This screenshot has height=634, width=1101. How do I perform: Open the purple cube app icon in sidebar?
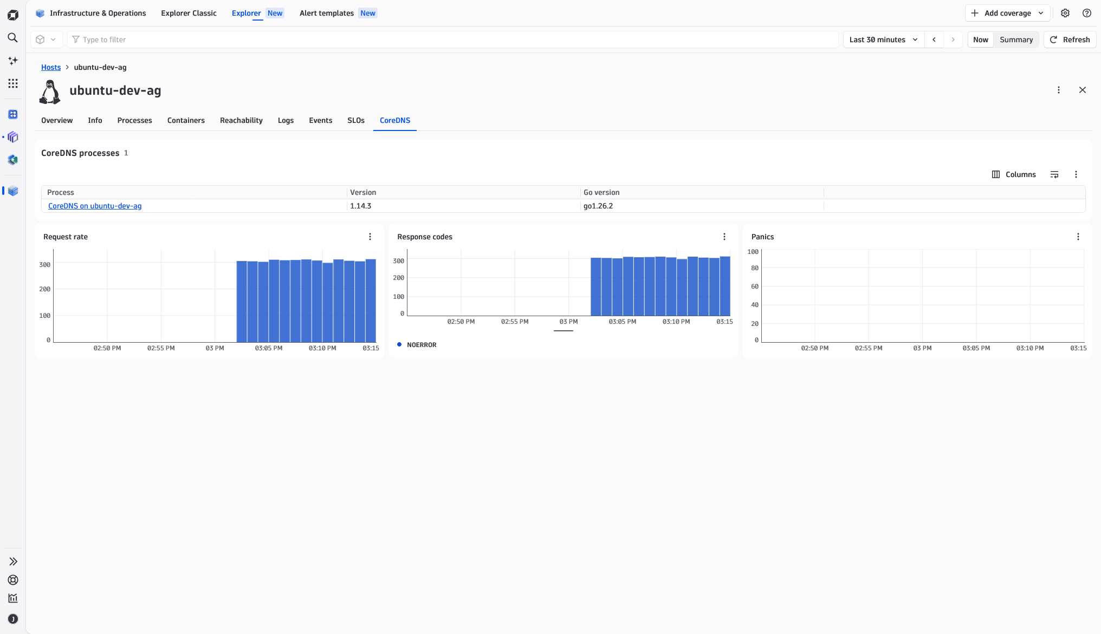tap(13, 137)
